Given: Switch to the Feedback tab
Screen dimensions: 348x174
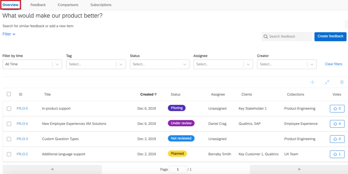Looking at the screenshot, I should point(38,5).
